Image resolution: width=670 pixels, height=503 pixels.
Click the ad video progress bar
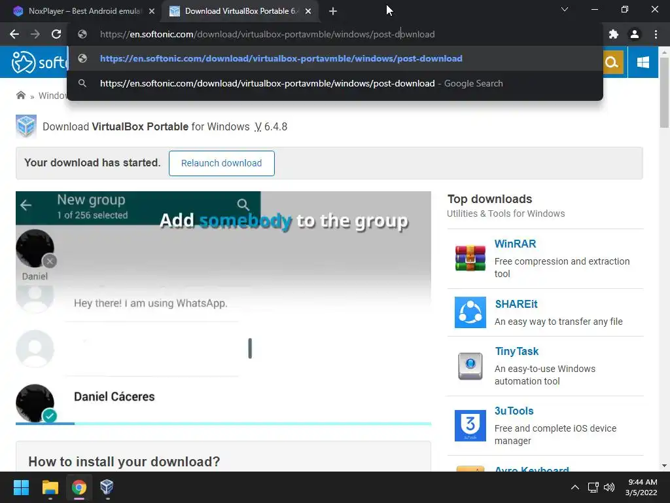pyautogui.click(x=223, y=424)
